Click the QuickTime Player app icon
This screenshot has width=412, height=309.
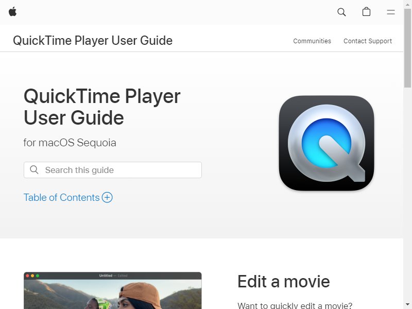point(327,143)
